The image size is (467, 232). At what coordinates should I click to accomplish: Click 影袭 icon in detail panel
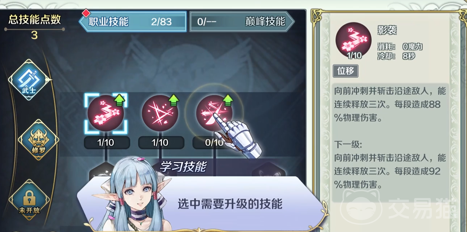point(354,40)
